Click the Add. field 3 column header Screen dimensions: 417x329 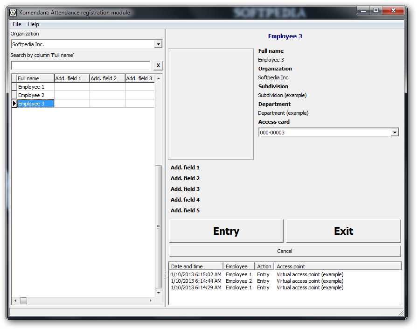tap(139, 78)
